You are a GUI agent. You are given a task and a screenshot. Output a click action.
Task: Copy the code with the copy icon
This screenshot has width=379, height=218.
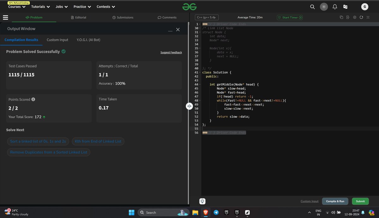click(341, 17)
